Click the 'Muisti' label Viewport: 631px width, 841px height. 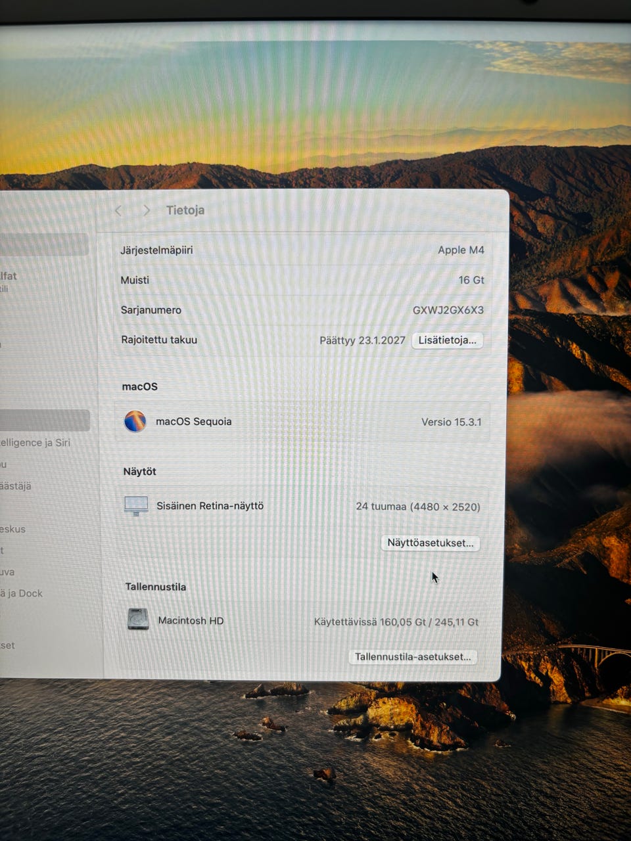coord(135,280)
